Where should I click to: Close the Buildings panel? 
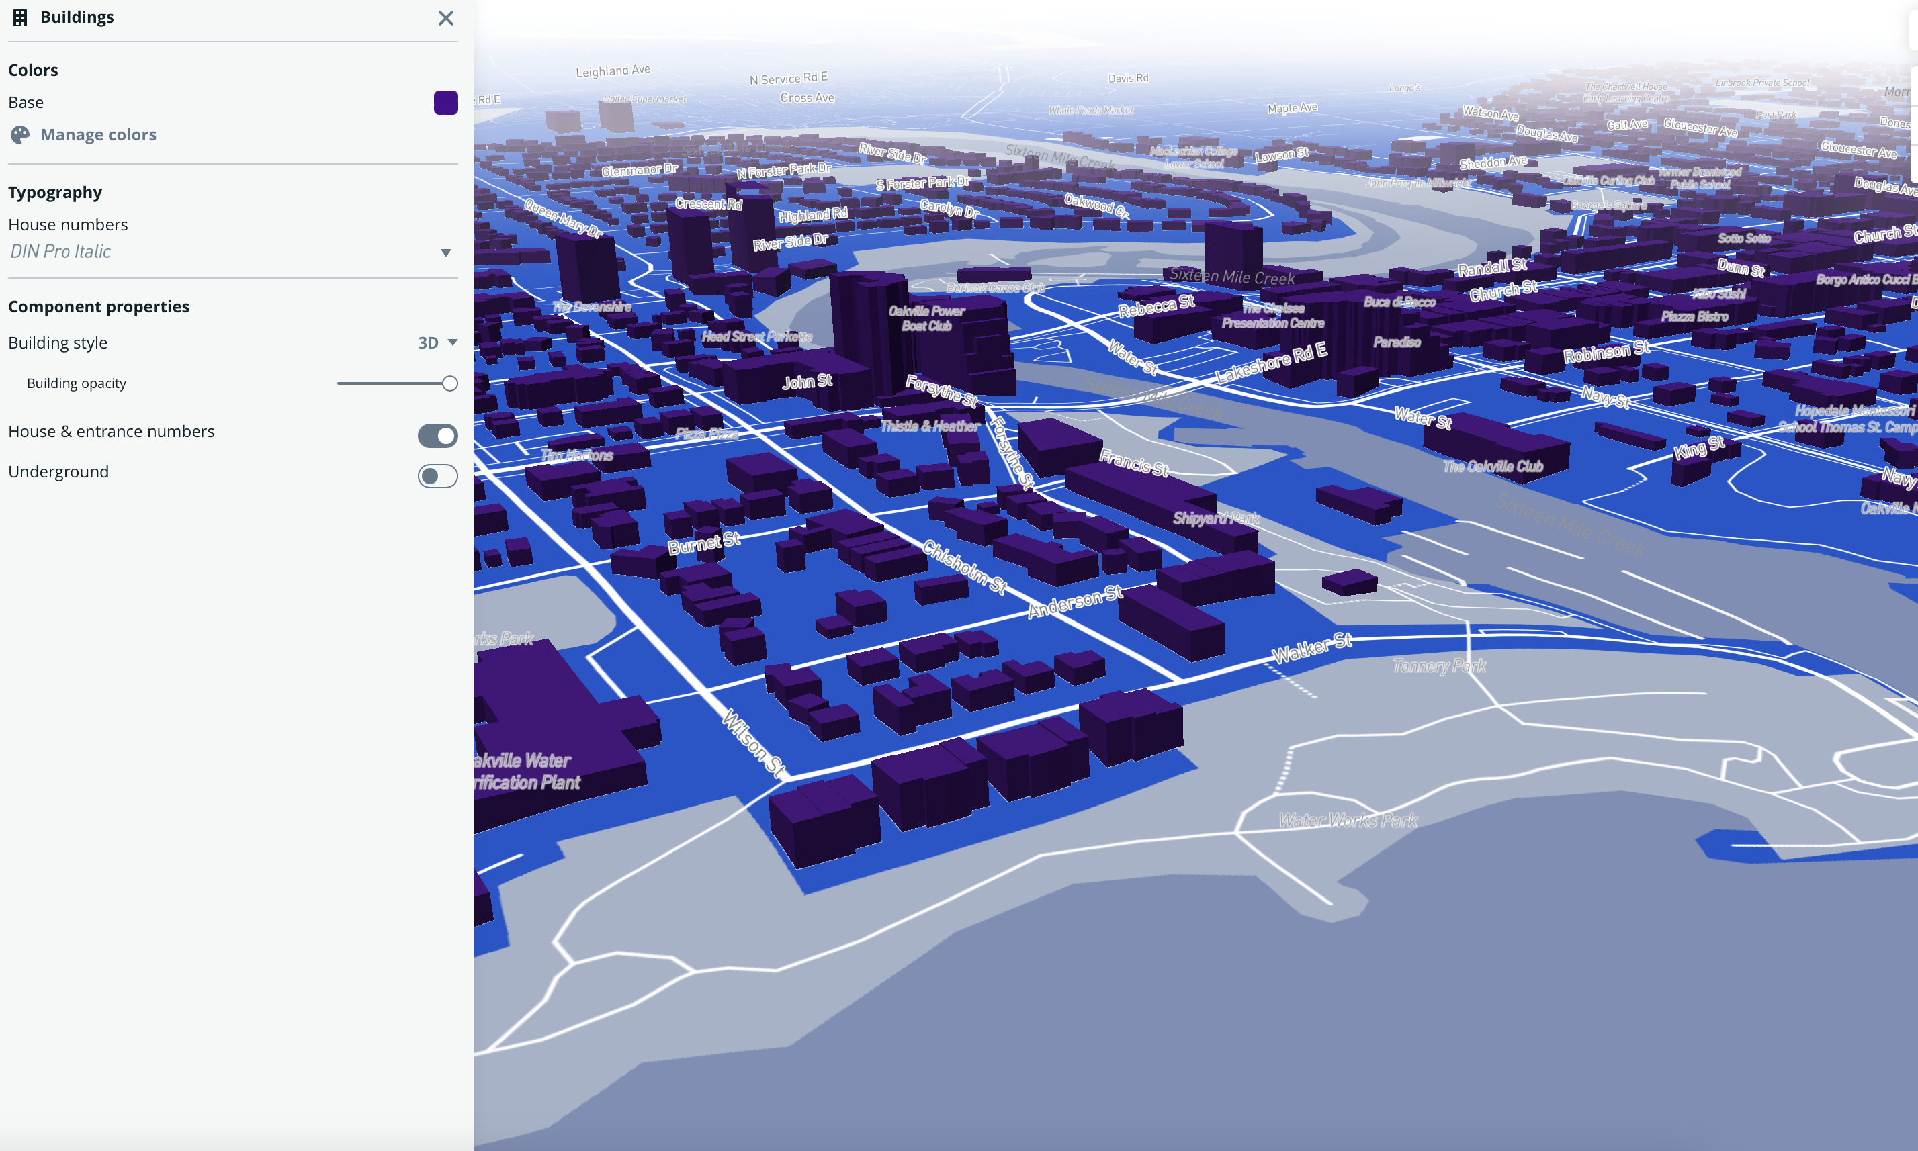coord(446,18)
